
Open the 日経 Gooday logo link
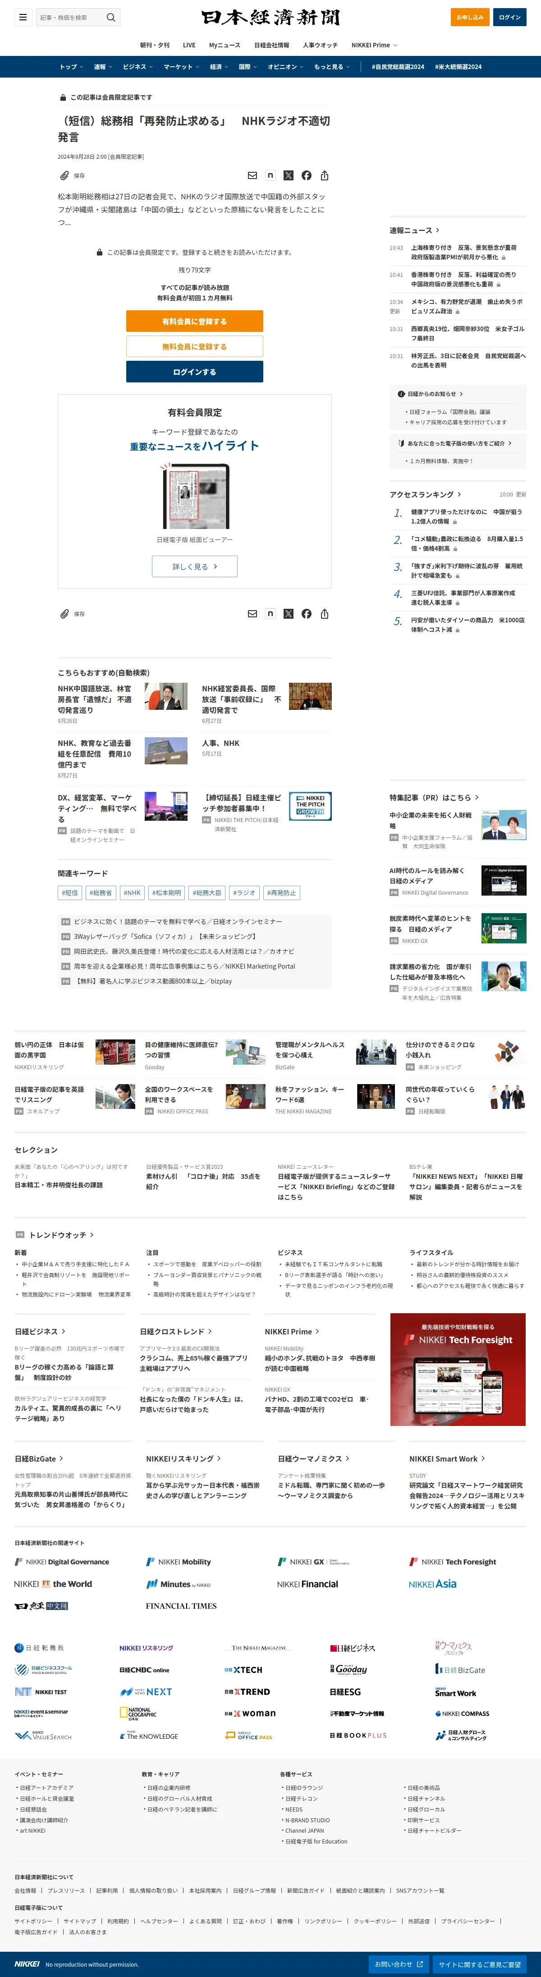348,1669
